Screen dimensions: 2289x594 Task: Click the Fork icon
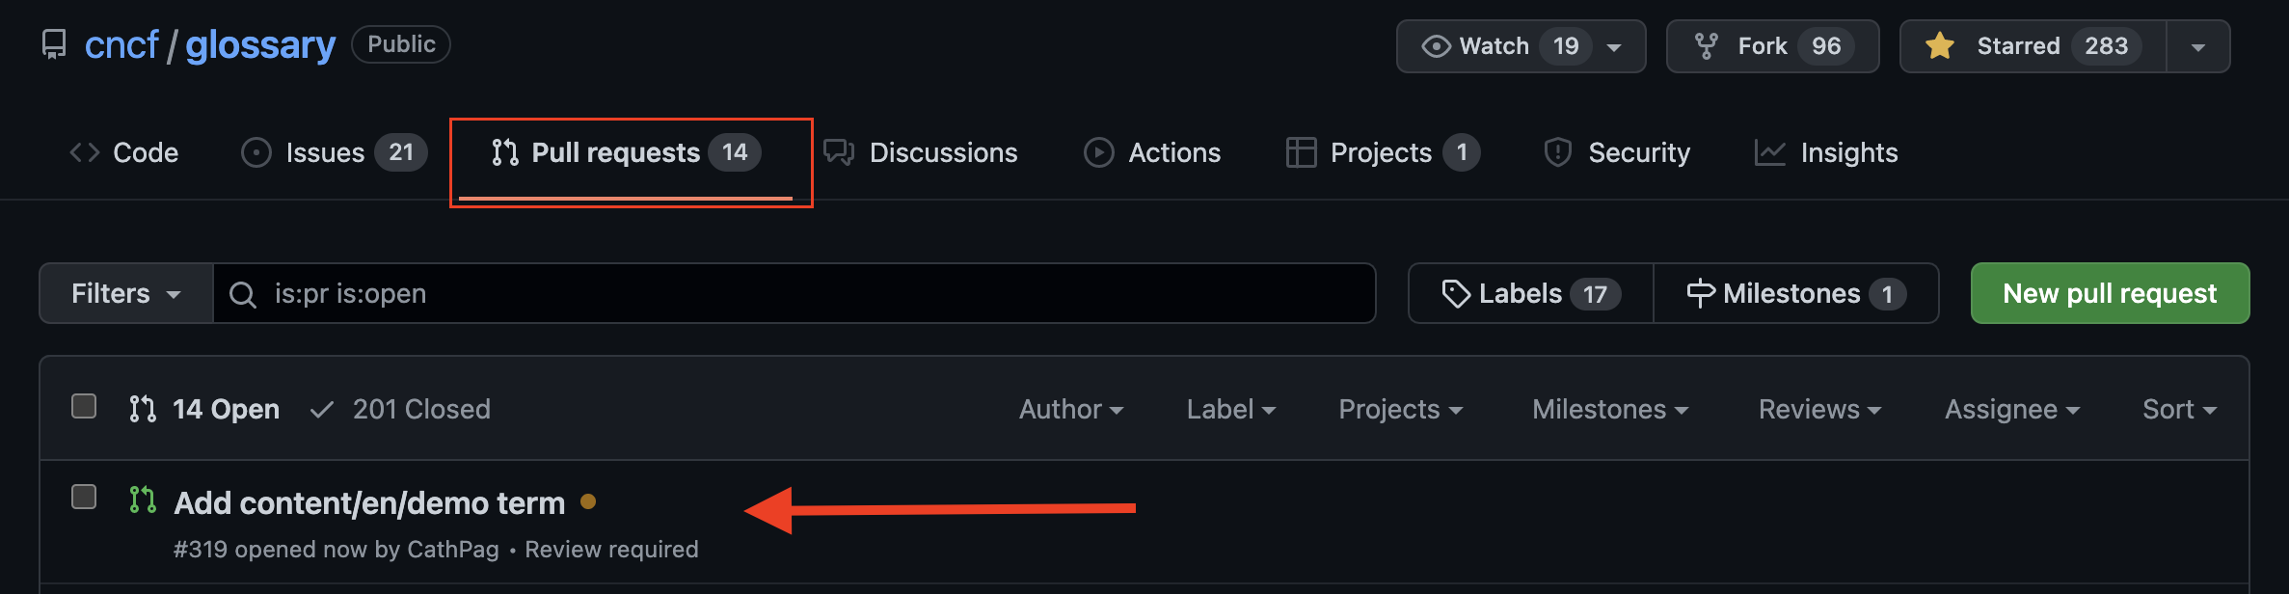[1707, 46]
